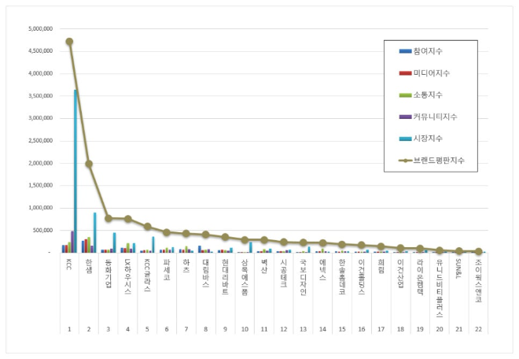Click the purple 커뮤니티지수 legend swatch
The image size is (519, 359).
point(403,117)
